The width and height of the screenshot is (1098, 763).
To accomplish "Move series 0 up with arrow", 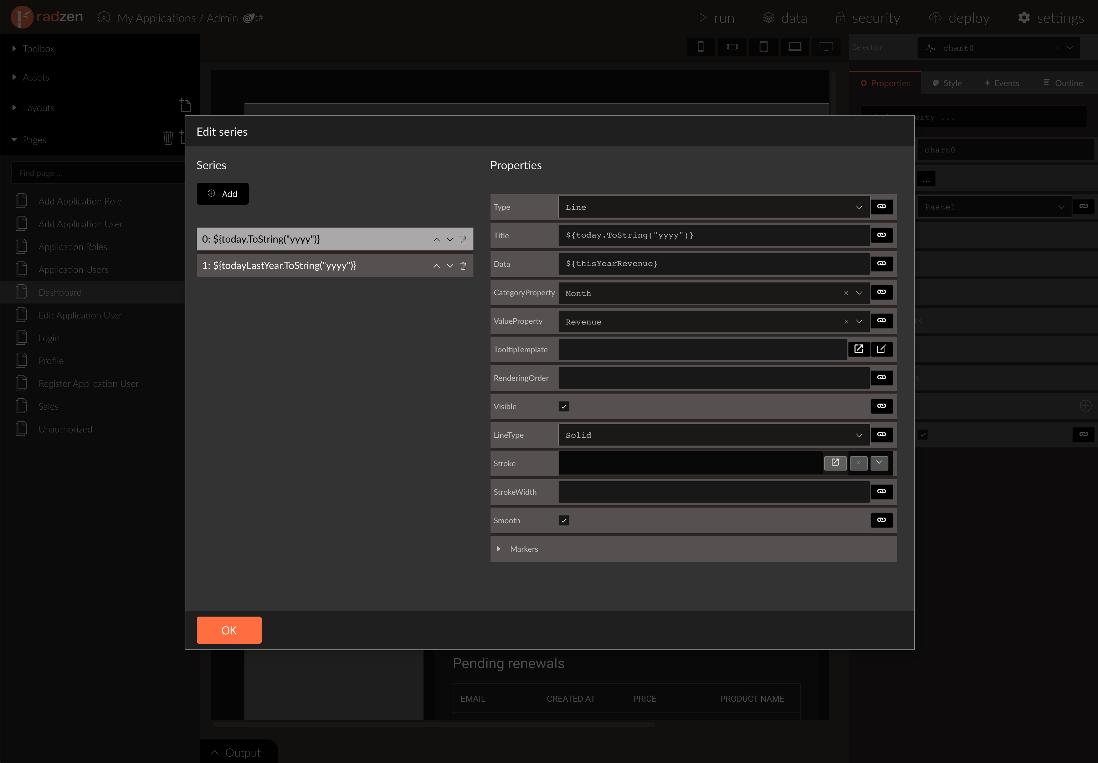I will click(x=436, y=239).
